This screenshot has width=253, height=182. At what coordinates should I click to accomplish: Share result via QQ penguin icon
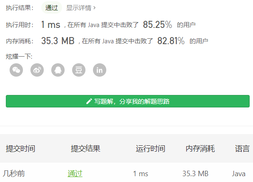tap(58, 70)
